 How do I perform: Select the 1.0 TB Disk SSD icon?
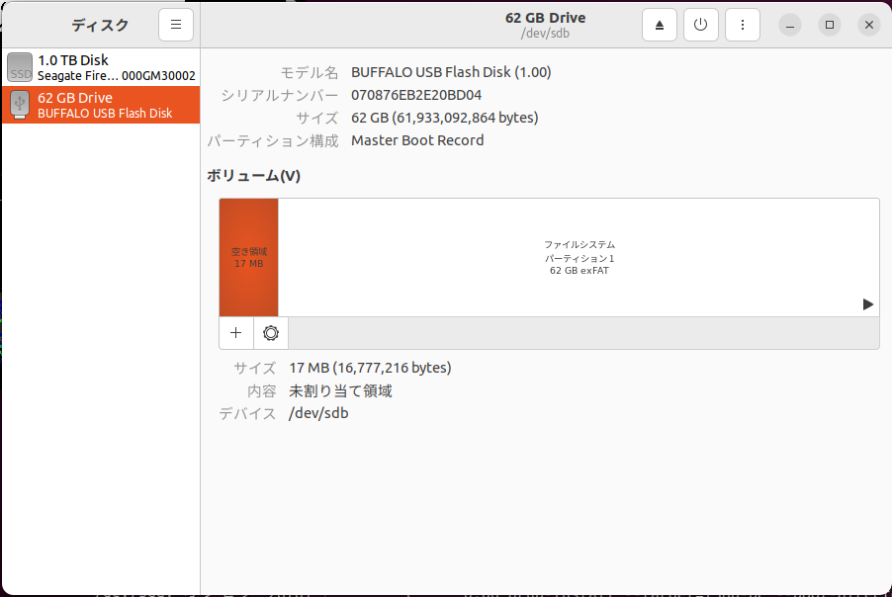20,67
